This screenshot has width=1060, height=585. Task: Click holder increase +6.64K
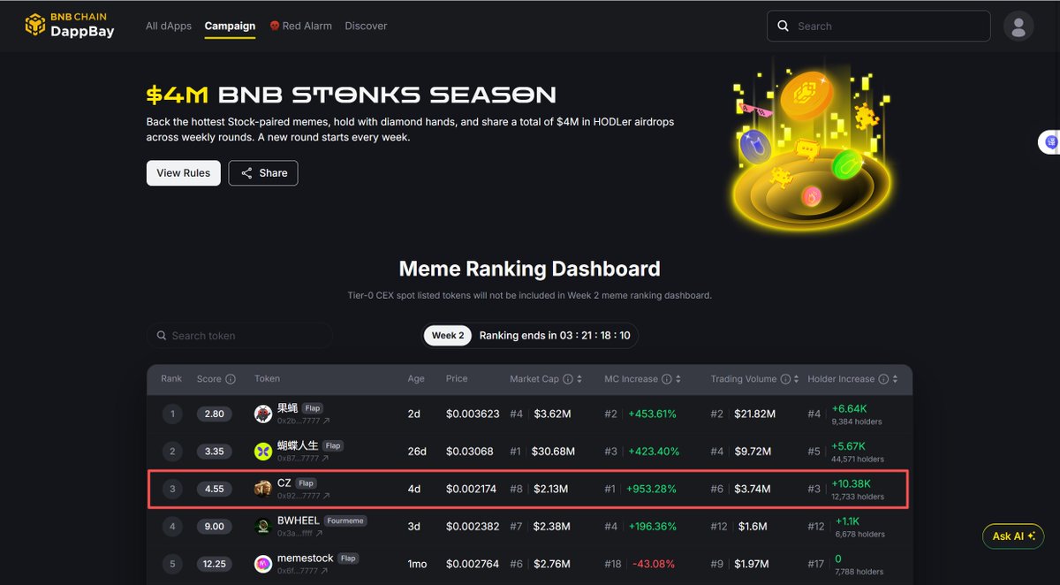[850, 407]
